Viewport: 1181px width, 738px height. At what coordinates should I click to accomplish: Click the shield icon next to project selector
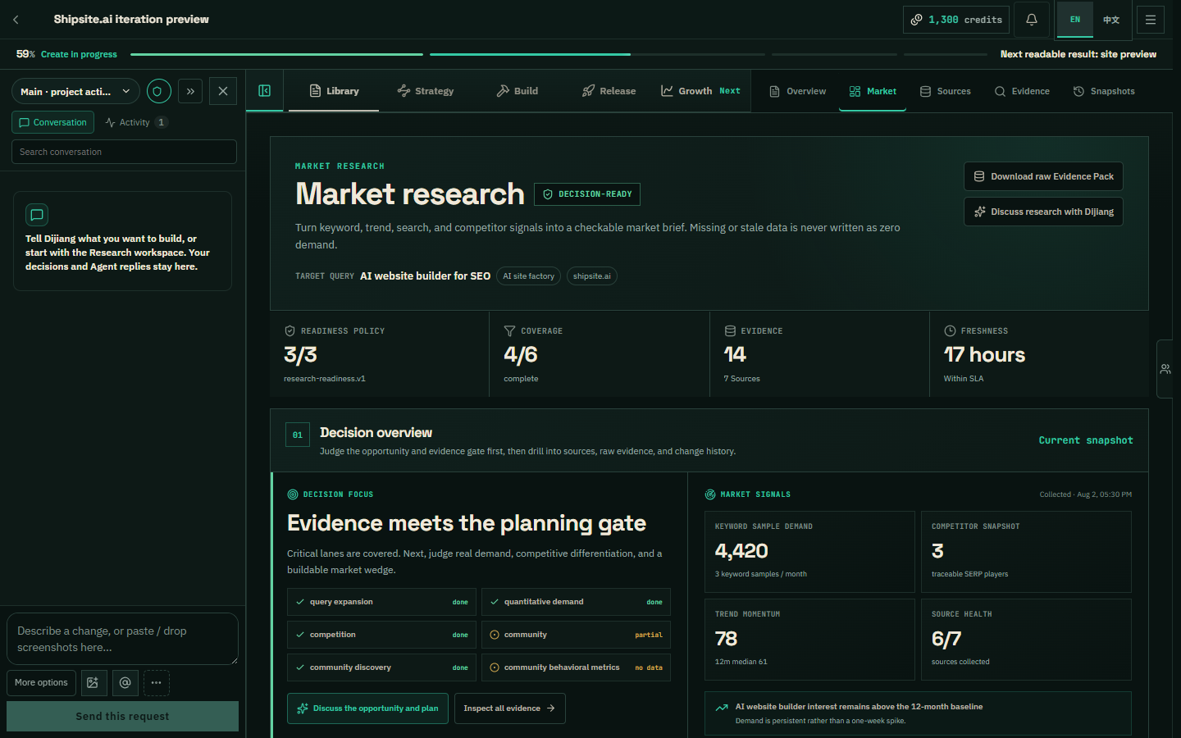(x=159, y=91)
